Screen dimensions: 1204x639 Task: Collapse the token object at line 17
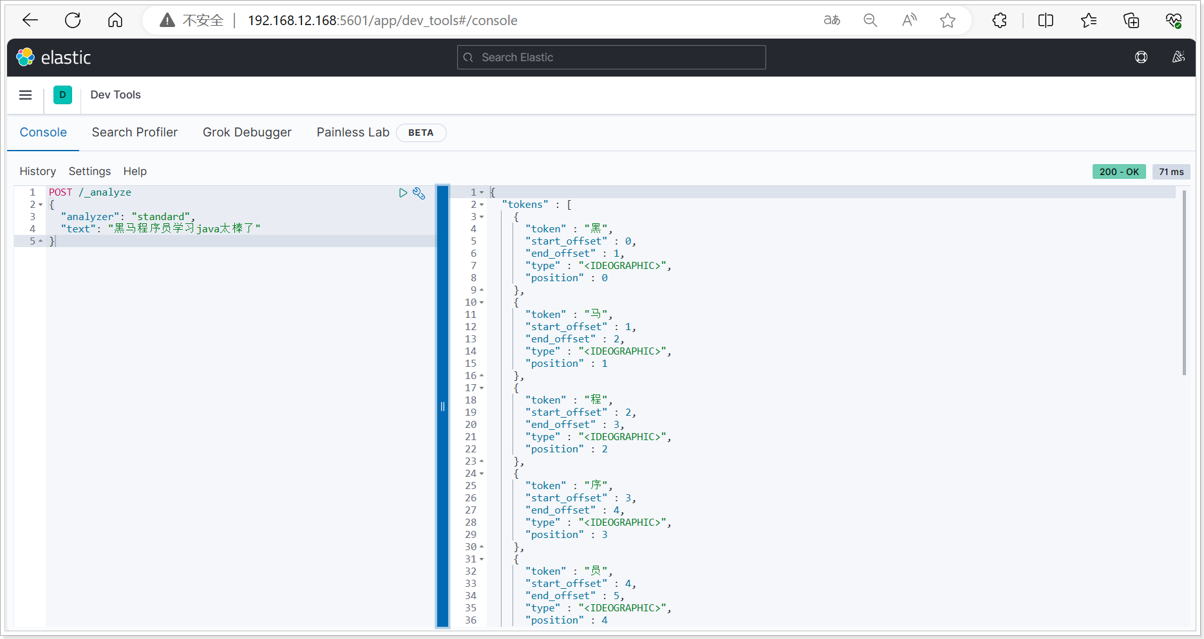[x=482, y=388]
